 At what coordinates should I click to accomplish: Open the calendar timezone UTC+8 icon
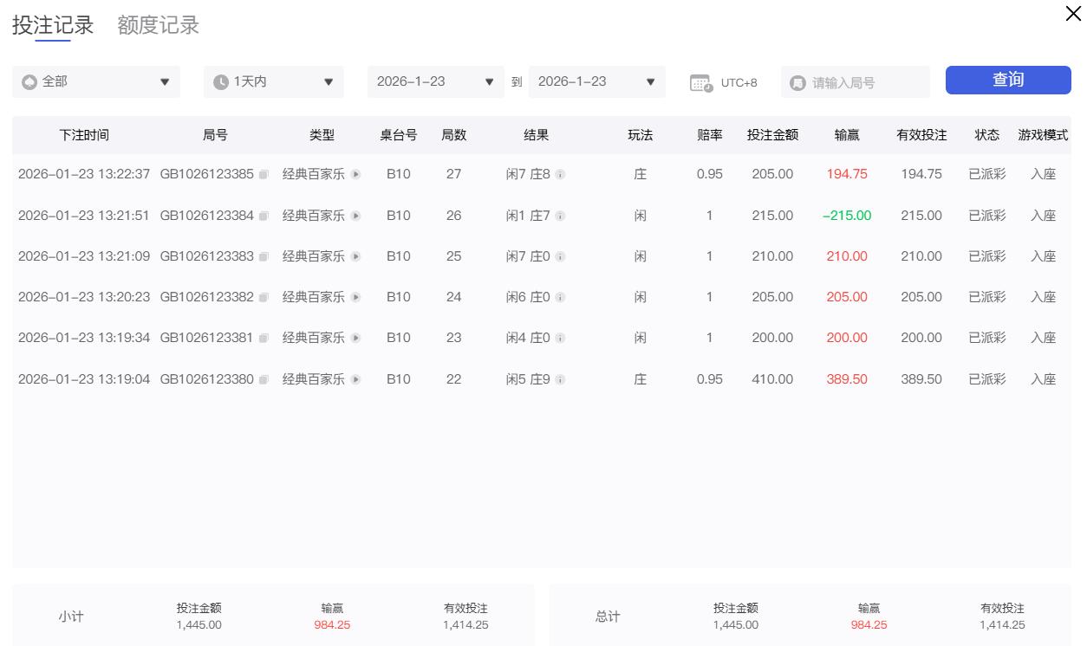(x=701, y=83)
